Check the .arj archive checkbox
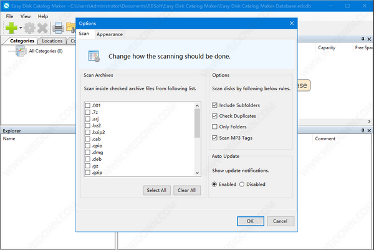Image resolution: width=374 pixels, height=250 pixels. [x=88, y=119]
